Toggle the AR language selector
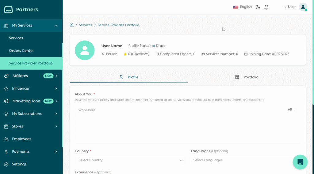This screenshot has width=314, height=174. click(x=292, y=109)
